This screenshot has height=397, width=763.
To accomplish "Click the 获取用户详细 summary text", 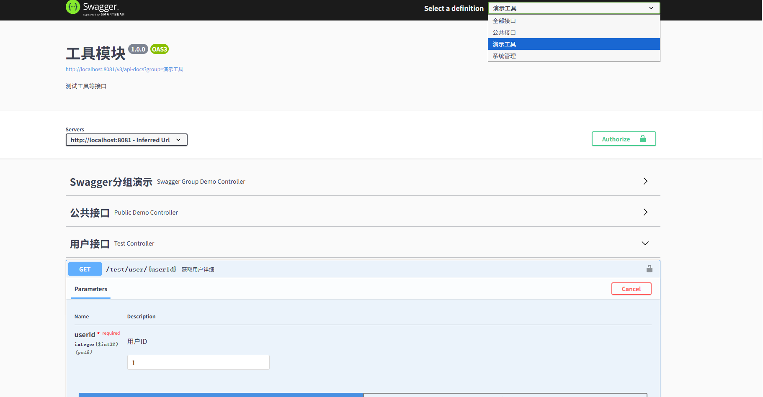I will click(198, 270).
